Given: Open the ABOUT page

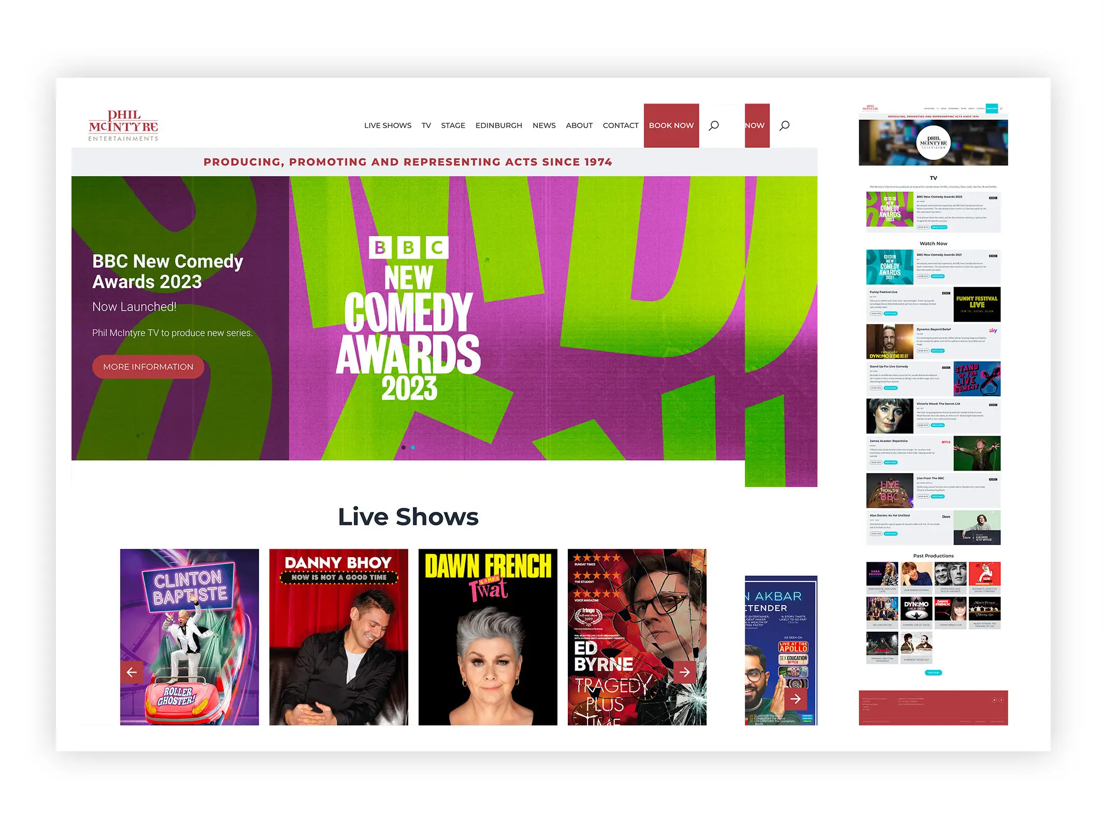Looking at the screenshot, I should (x=579, y=125).
